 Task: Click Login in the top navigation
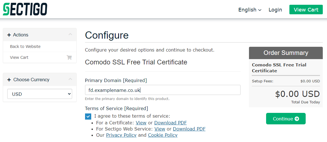tap(275, 10)
